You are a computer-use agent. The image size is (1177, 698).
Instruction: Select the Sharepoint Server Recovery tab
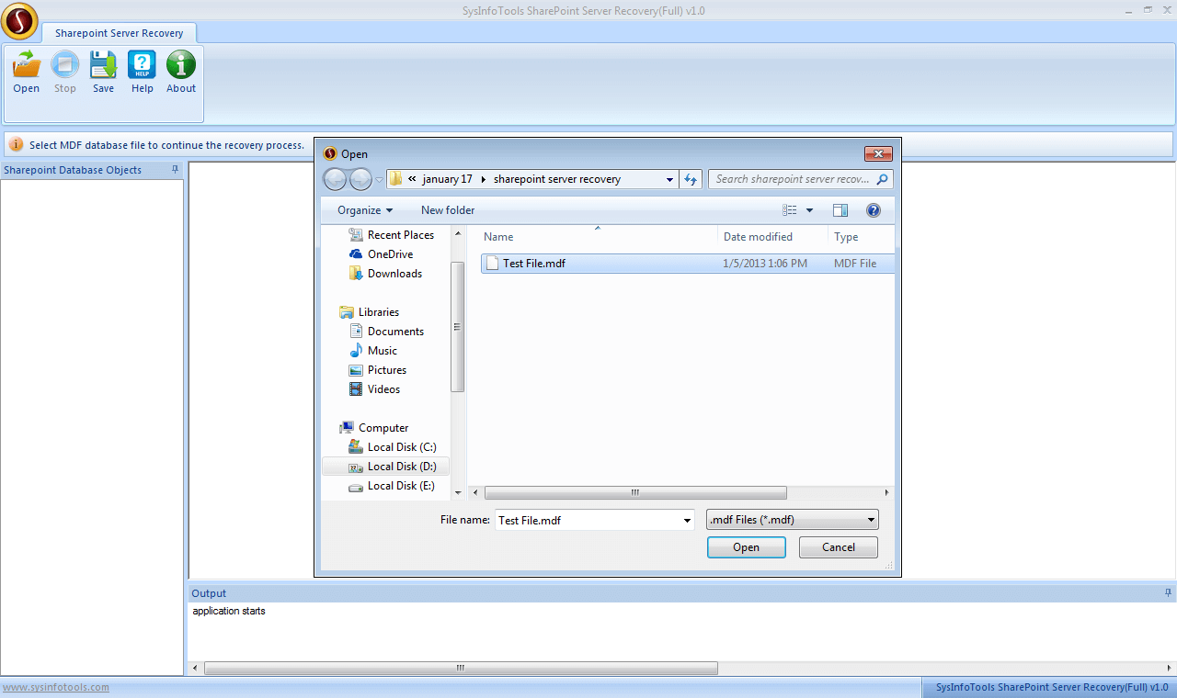tap(119, 33)
